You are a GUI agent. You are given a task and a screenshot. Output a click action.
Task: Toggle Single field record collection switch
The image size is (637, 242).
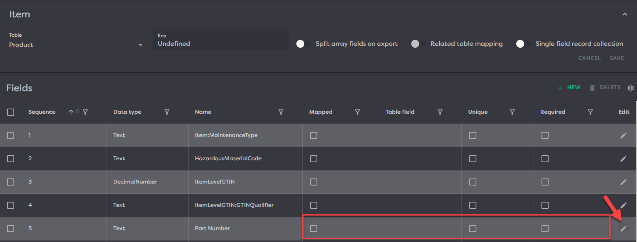[x=523, y=44]
